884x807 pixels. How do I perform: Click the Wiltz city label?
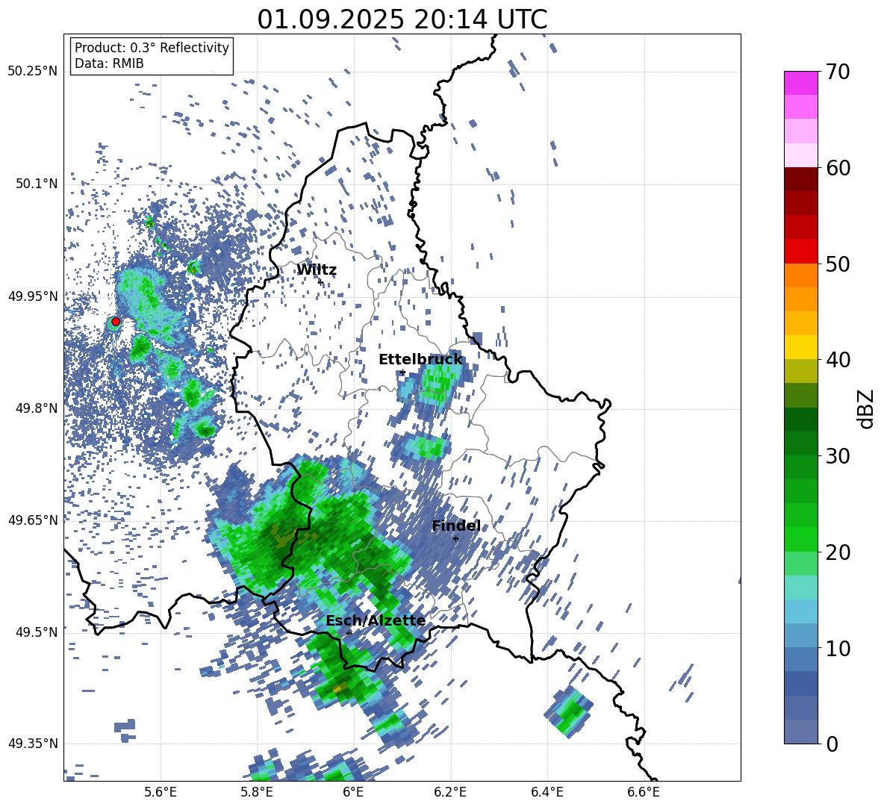[x=317, y=270]
